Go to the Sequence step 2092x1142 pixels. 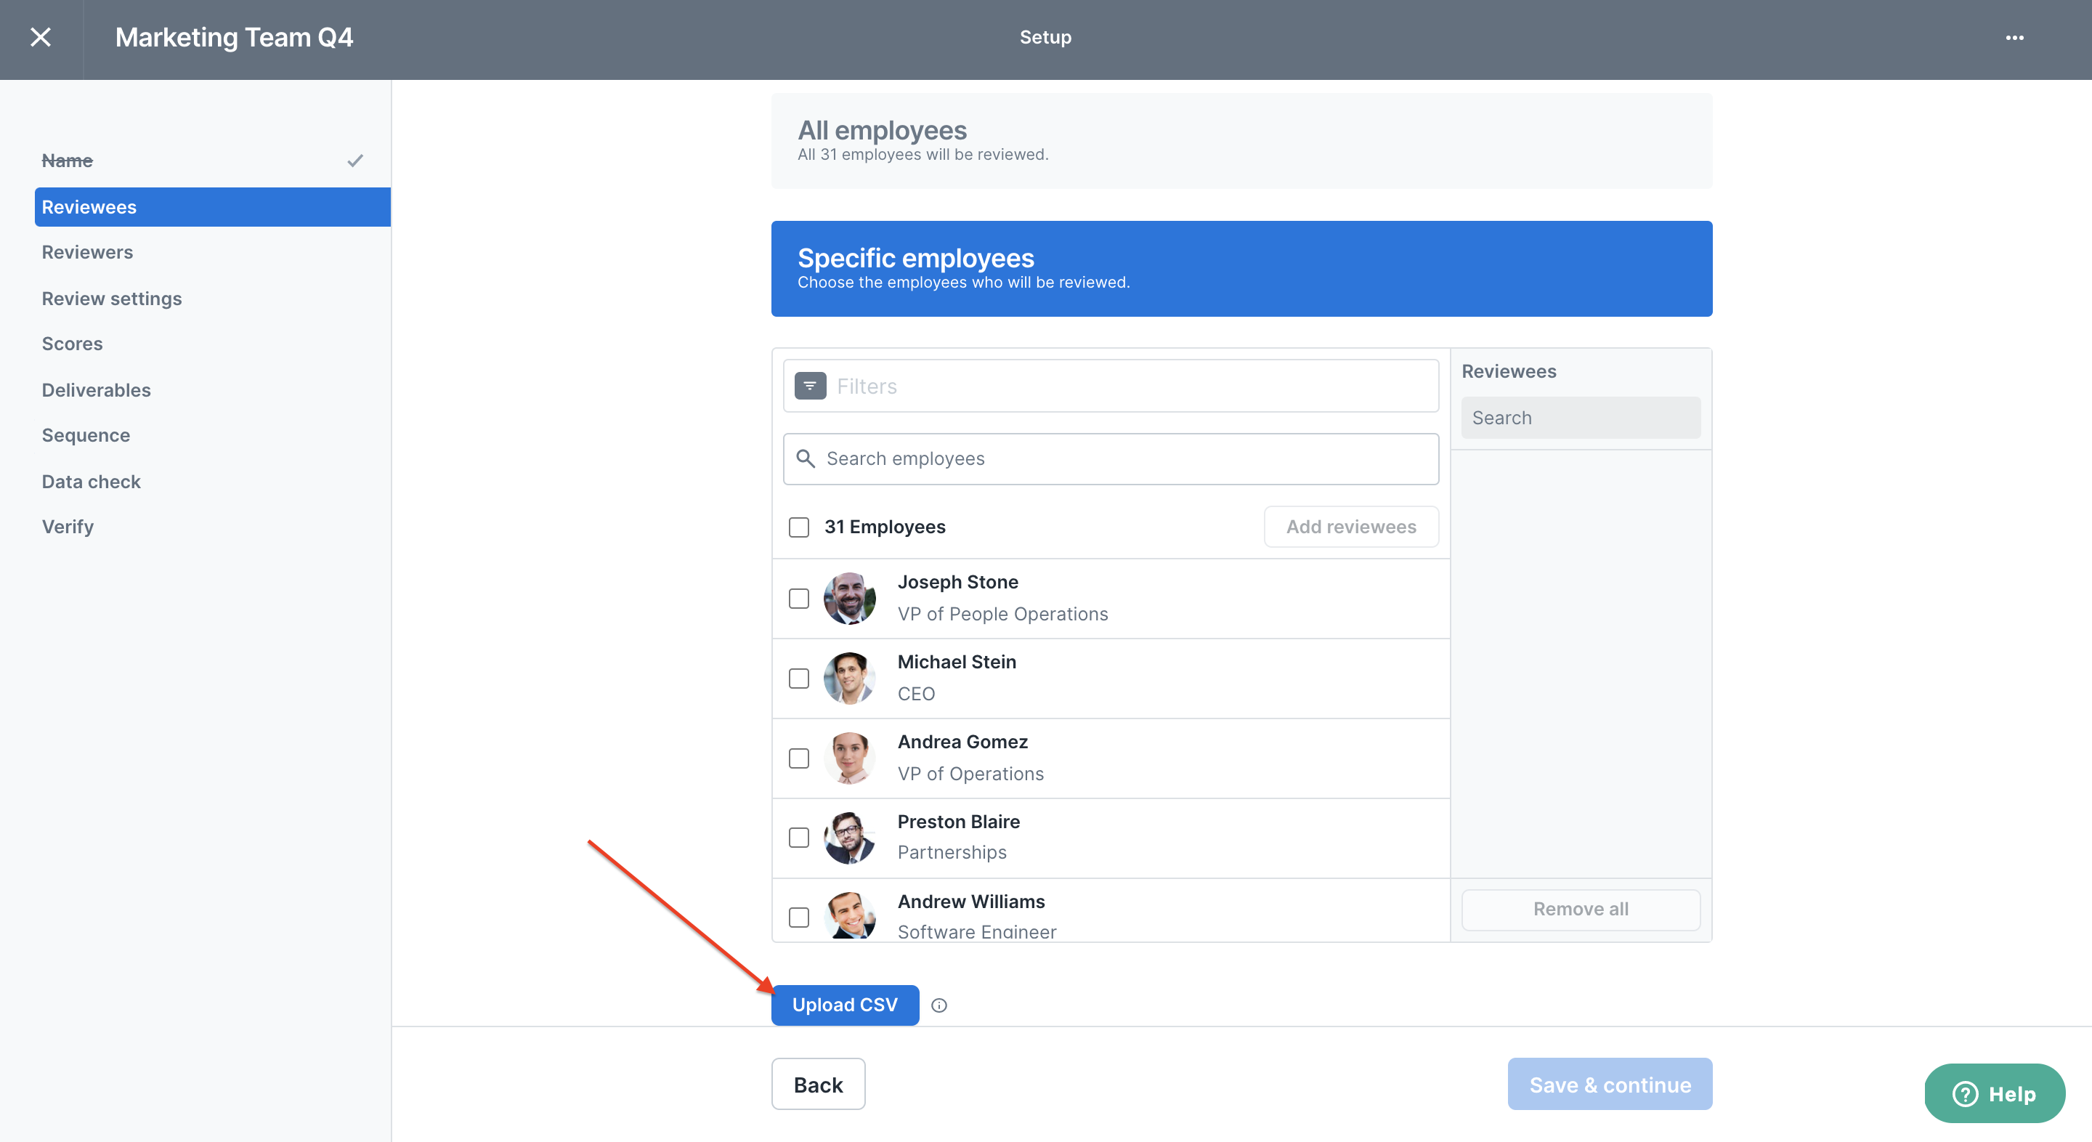pyautogui.click(x=86, y=435)
